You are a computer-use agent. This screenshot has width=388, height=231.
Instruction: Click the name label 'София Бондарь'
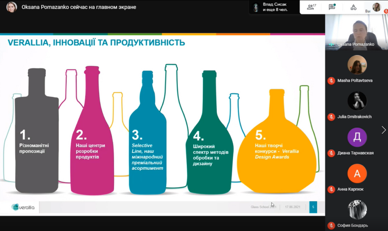click(x=353, y=225)
